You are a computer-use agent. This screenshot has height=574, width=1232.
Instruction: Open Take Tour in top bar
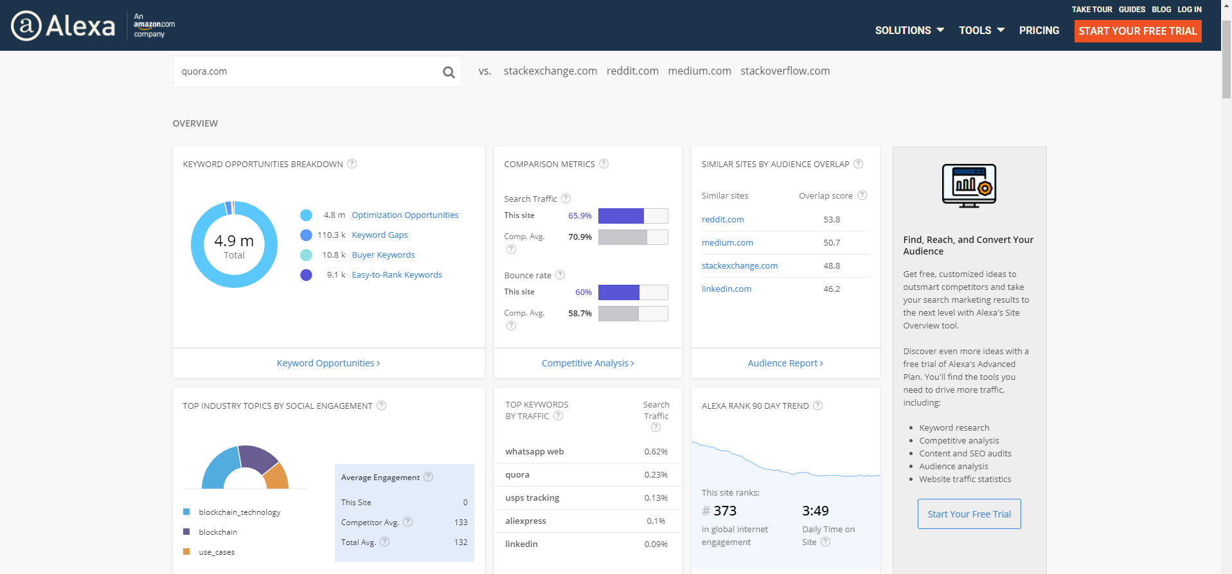click(1091, 10)
